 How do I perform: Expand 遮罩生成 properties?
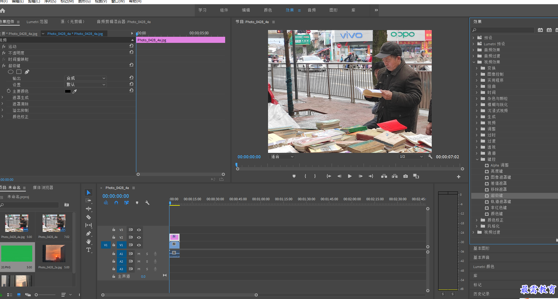pos(2,98)
